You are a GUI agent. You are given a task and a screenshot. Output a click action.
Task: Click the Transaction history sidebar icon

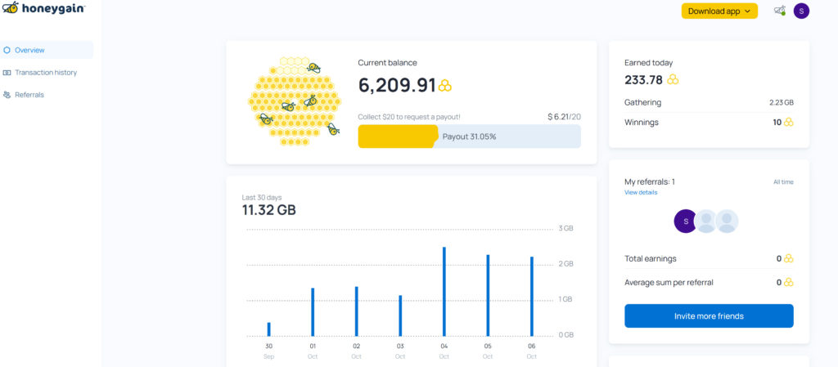(7, 73)
